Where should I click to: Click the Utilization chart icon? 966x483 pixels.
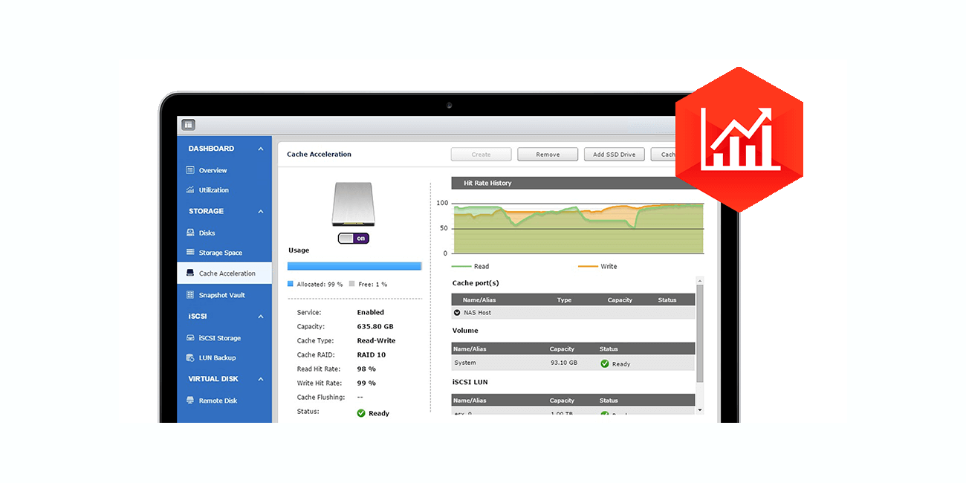tap(190, 190)
